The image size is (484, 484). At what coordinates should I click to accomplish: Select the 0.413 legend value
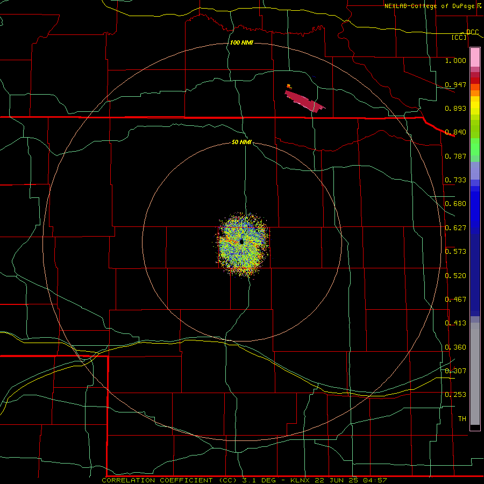(455, 323)
